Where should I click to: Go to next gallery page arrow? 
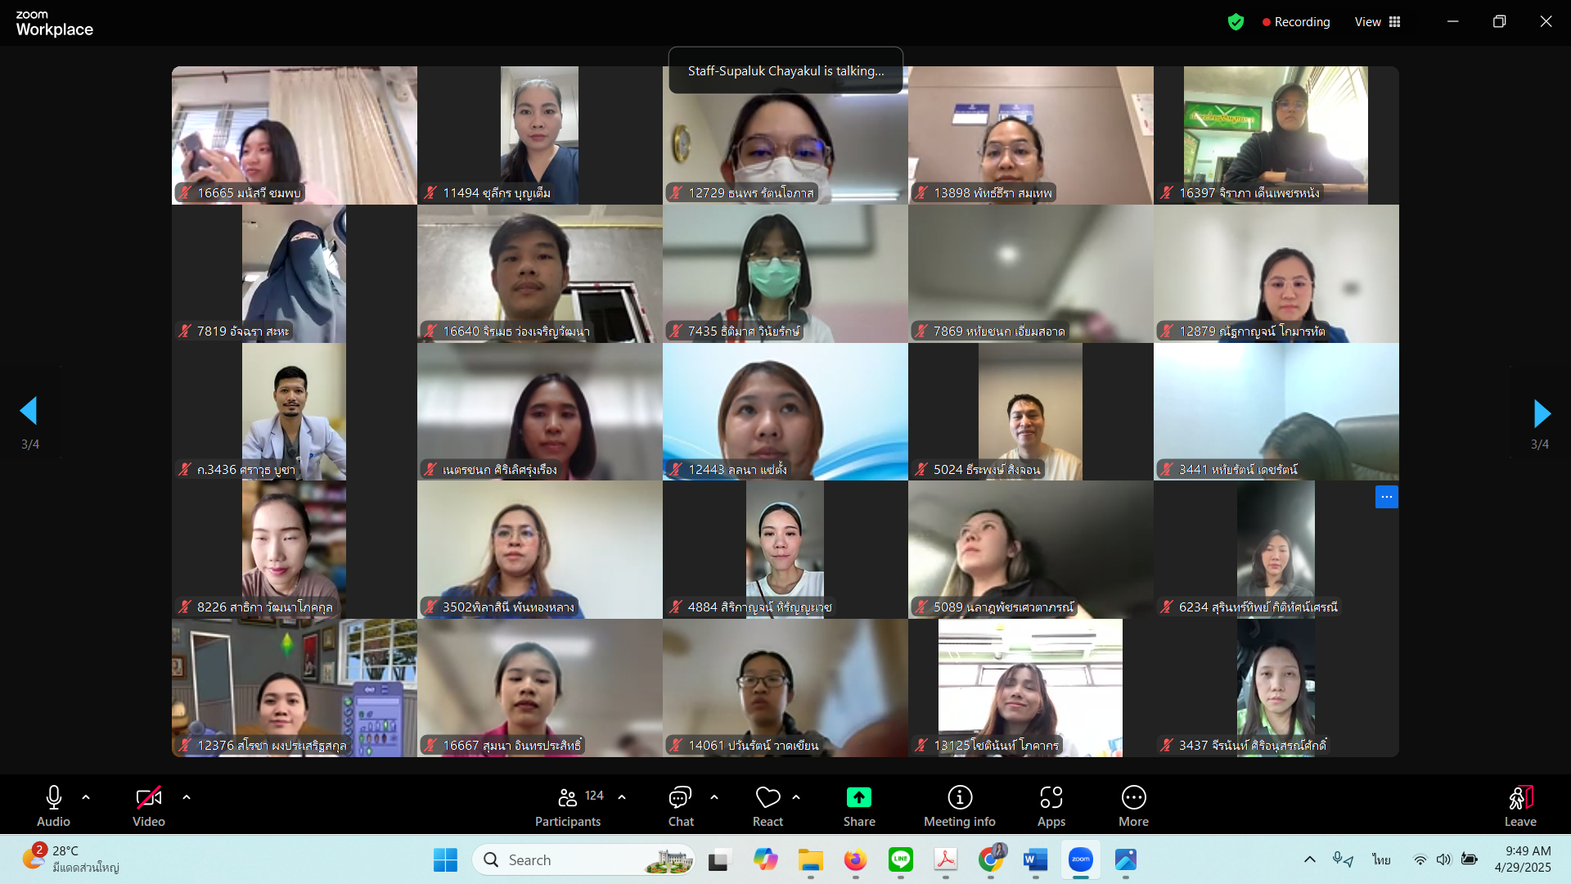1542,413
